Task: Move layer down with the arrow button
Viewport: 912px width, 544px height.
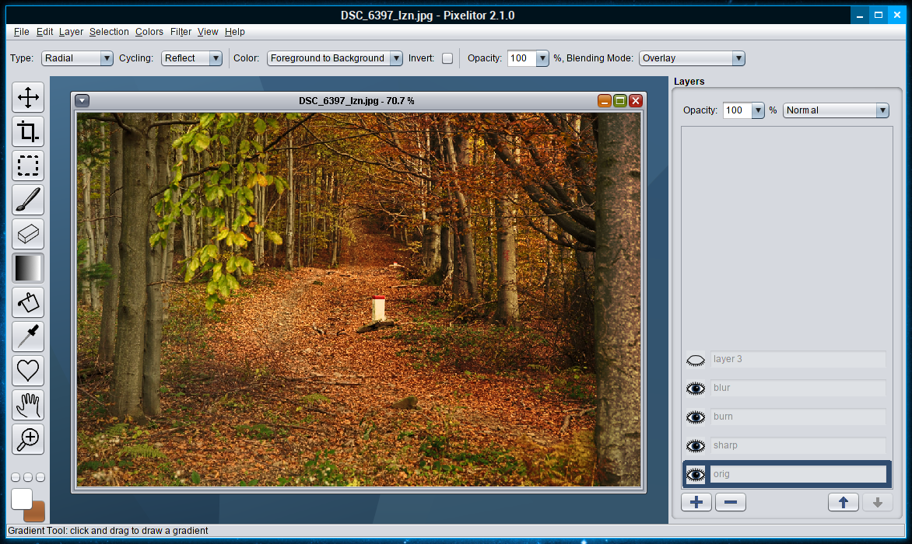Action: click(x=878, y=502)
